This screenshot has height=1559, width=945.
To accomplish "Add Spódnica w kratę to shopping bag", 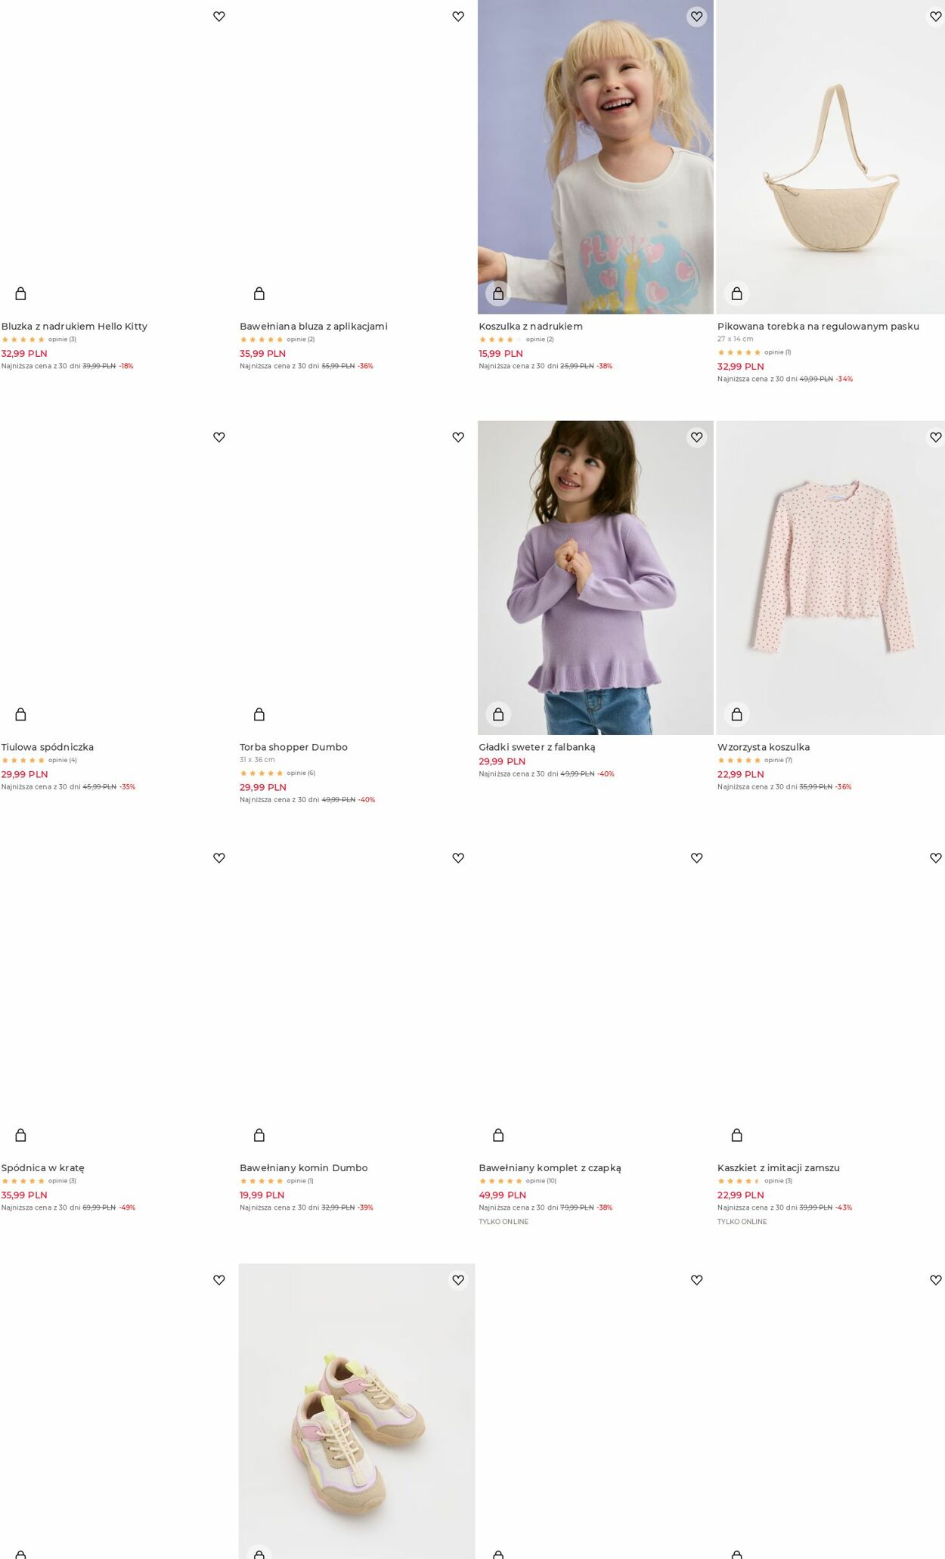I will [20, 1135].
